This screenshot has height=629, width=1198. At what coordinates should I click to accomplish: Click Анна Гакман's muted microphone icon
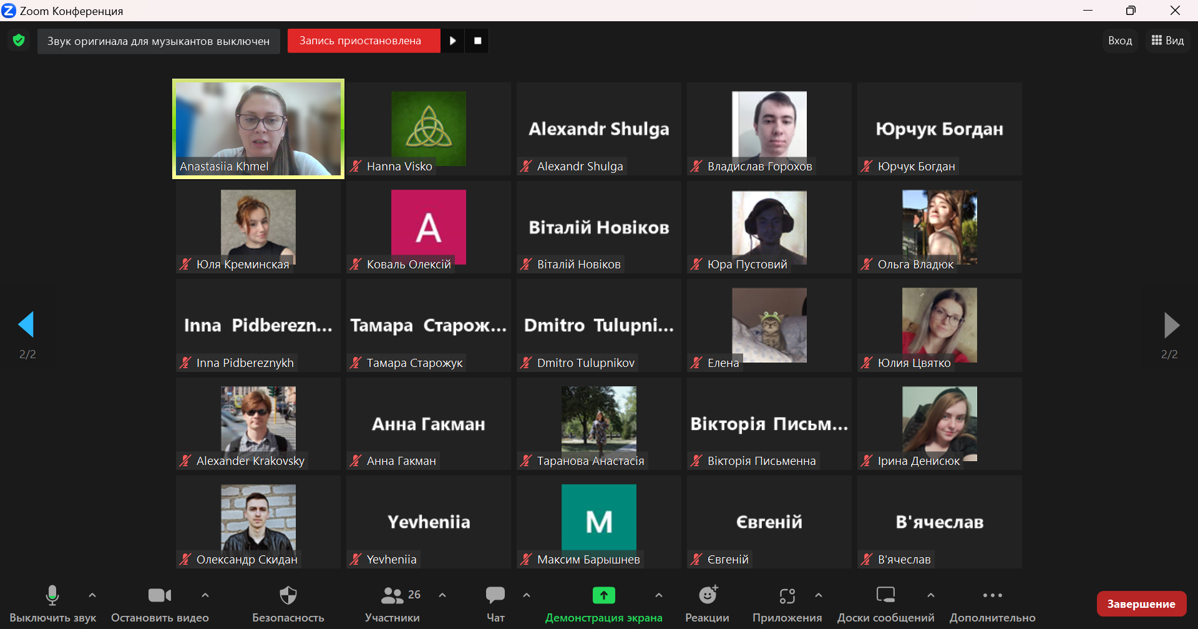coord(356,461)
